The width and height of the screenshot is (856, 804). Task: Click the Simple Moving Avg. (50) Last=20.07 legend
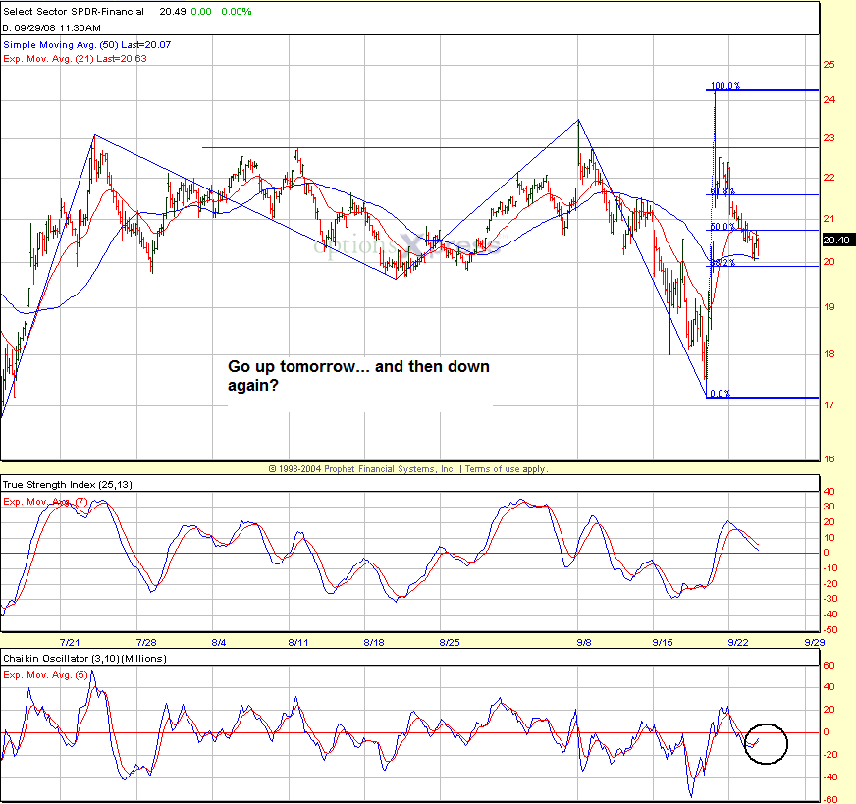click(86, 45)
